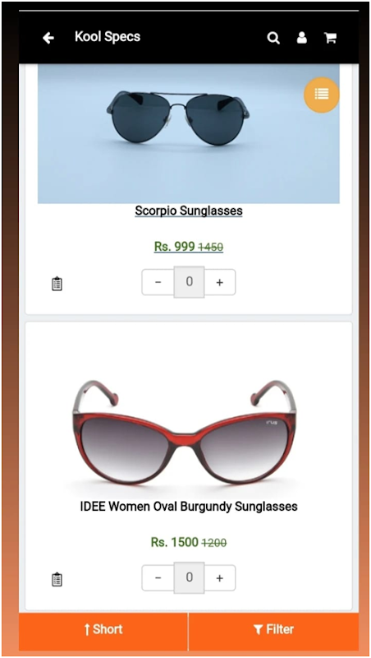This screenshot has height=658, width=371.
Task: Increase IDEE Burgundy Sunglasses quantity
Action: (x=220, y=578)
